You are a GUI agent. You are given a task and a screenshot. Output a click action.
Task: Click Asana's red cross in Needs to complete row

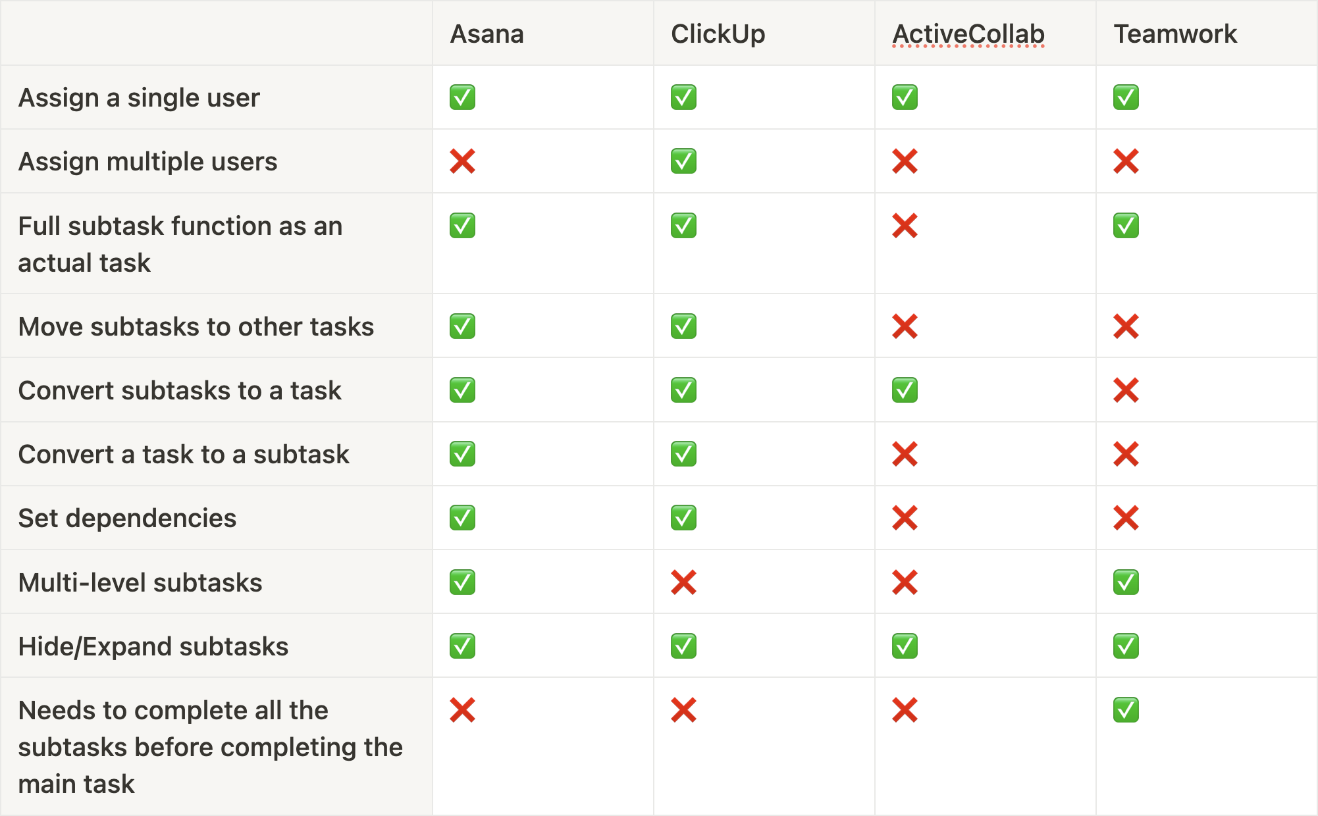coord(462,710)
